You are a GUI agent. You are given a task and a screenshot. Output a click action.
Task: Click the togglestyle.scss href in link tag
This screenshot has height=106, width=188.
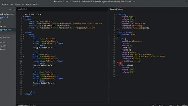pyautogui.click(x=85, y=28)
